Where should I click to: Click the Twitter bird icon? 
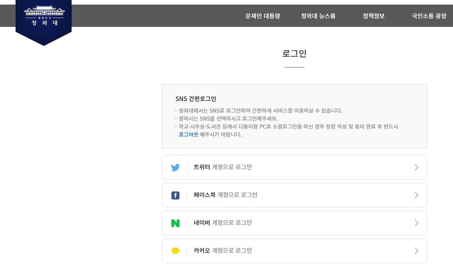[x=175, y=167]
